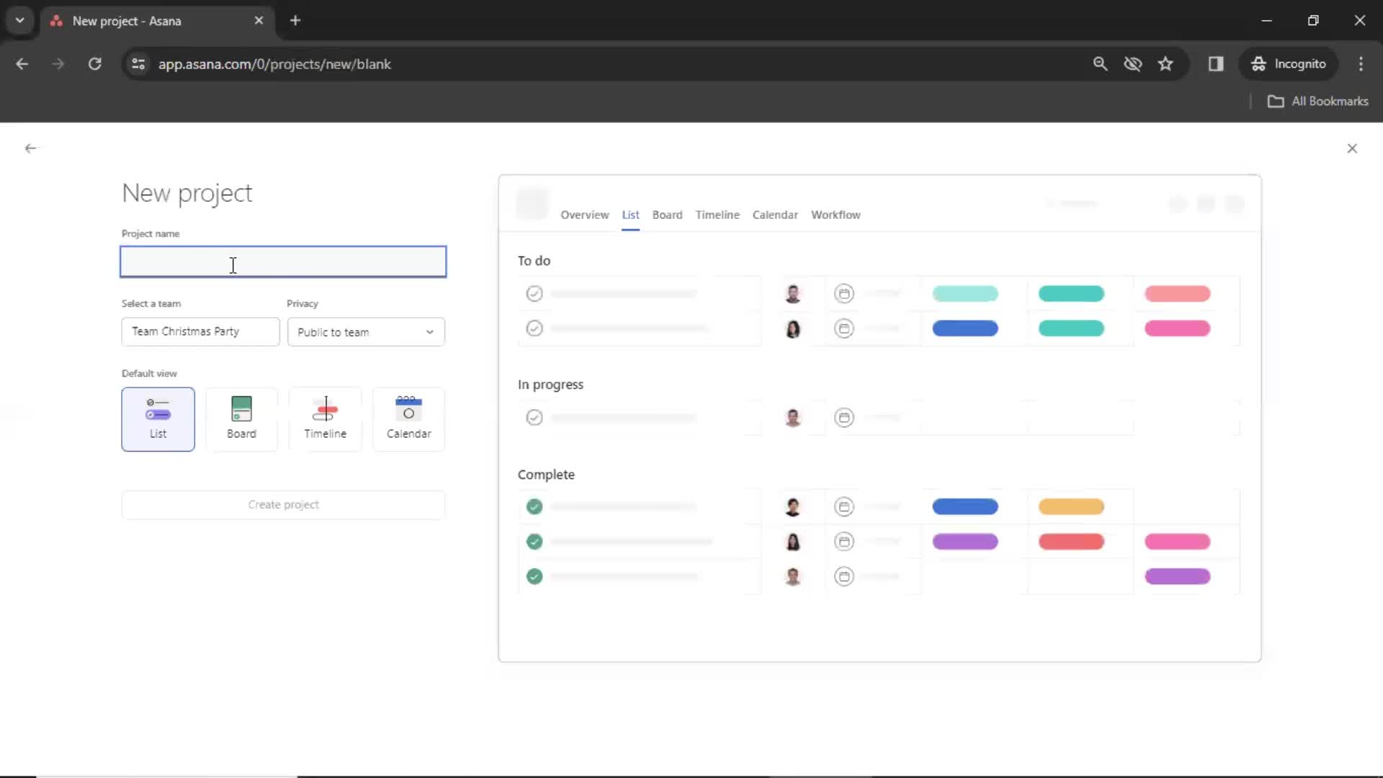
Task: Click light aqua tag on first To do task
Action: tap(965, 294)
